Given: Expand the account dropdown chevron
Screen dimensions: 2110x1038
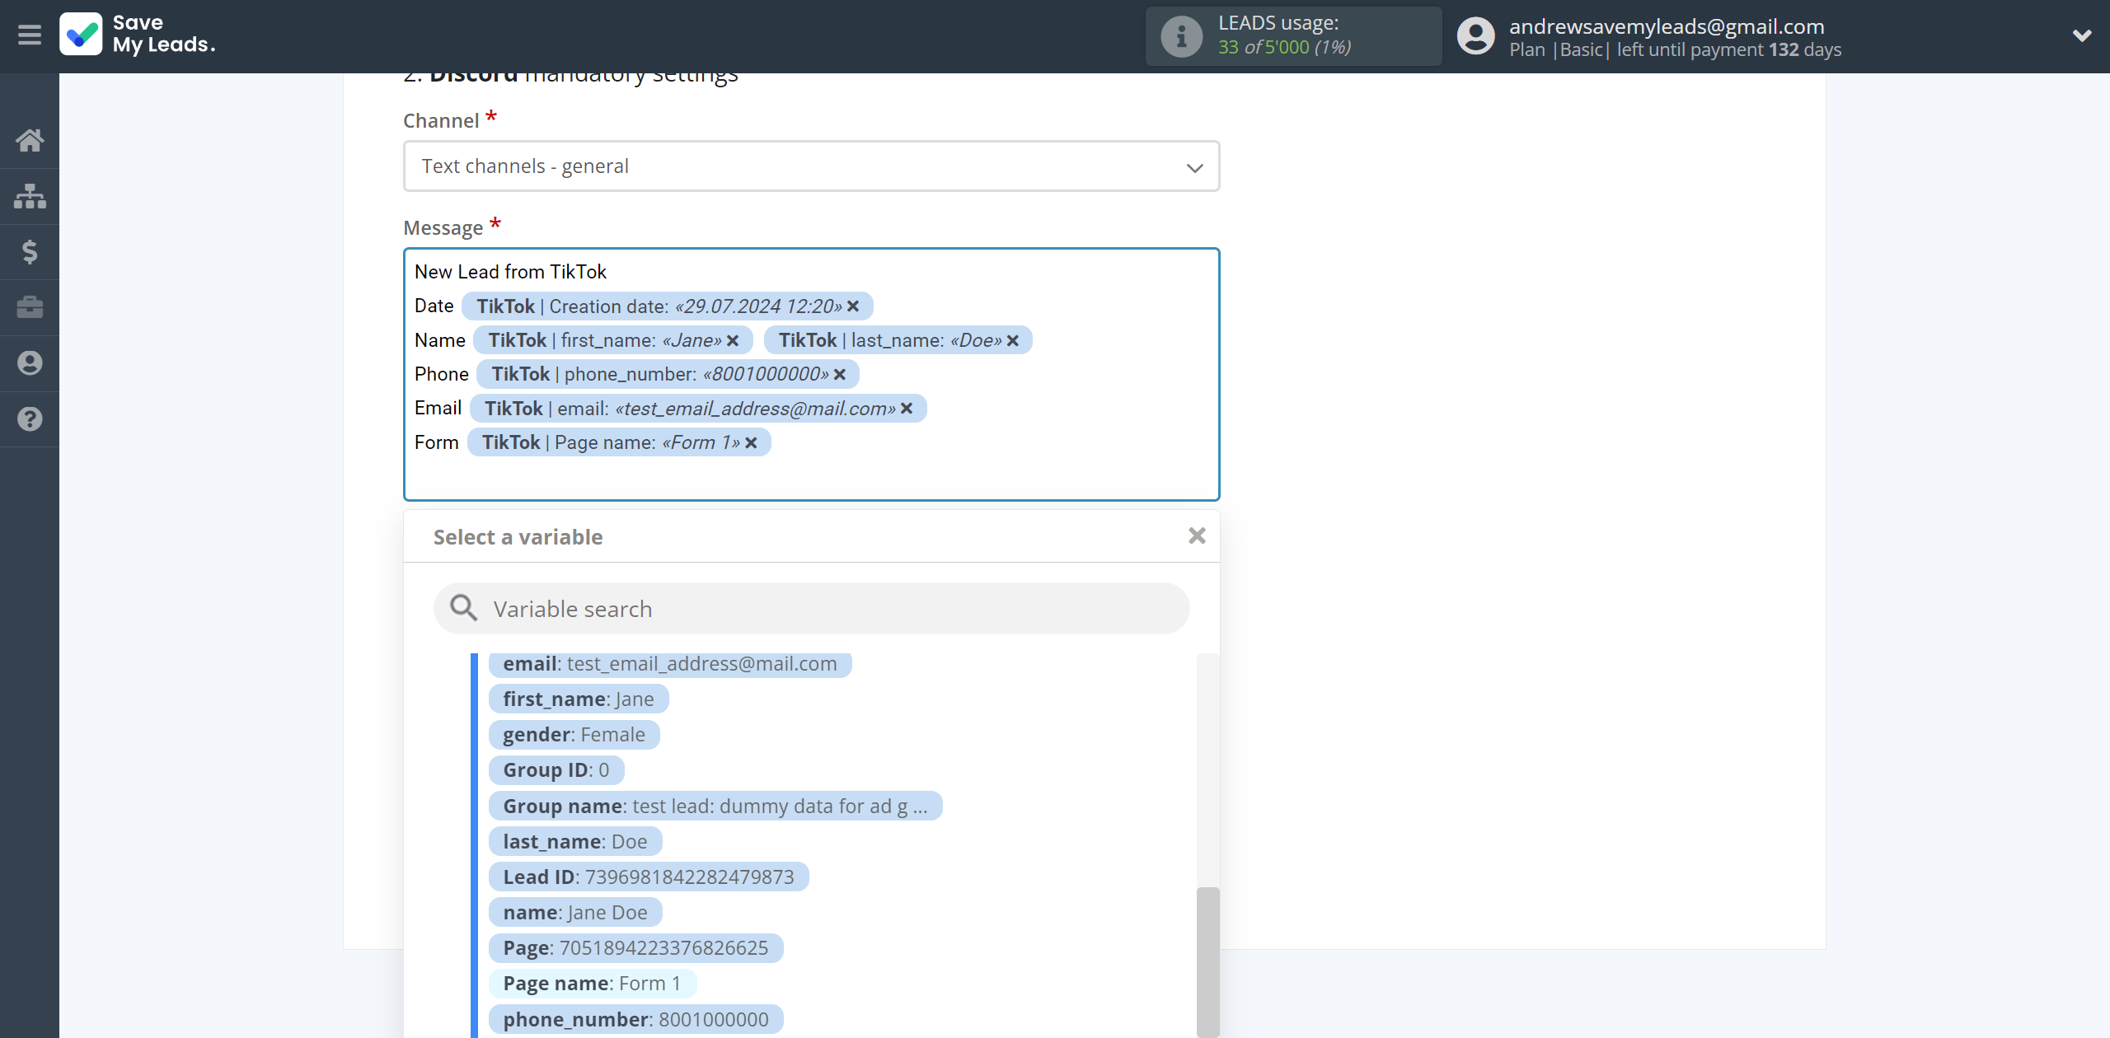Looking at the screenshot, I should [2082, 35].
